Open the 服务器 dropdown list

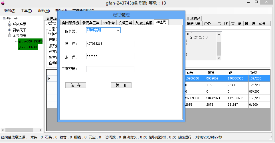click(x=118, y=30)
